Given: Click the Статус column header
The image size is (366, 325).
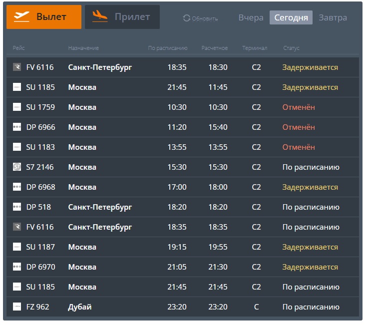Looking at the screenshot, I should pos(291,48).
